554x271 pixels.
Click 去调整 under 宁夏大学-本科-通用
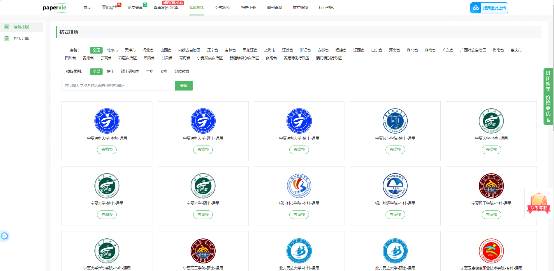[x=491, y=150]
